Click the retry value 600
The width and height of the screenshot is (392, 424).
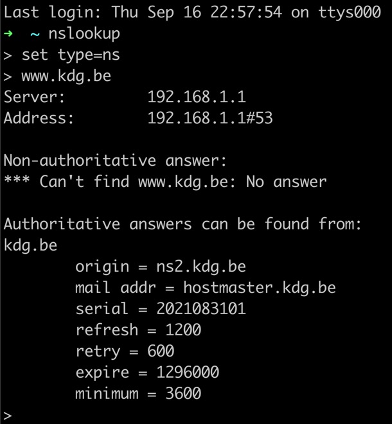[x=161, y=351]
